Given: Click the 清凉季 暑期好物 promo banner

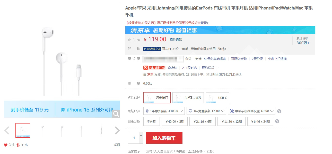Looking at the screenshot, I should (220, 30).
